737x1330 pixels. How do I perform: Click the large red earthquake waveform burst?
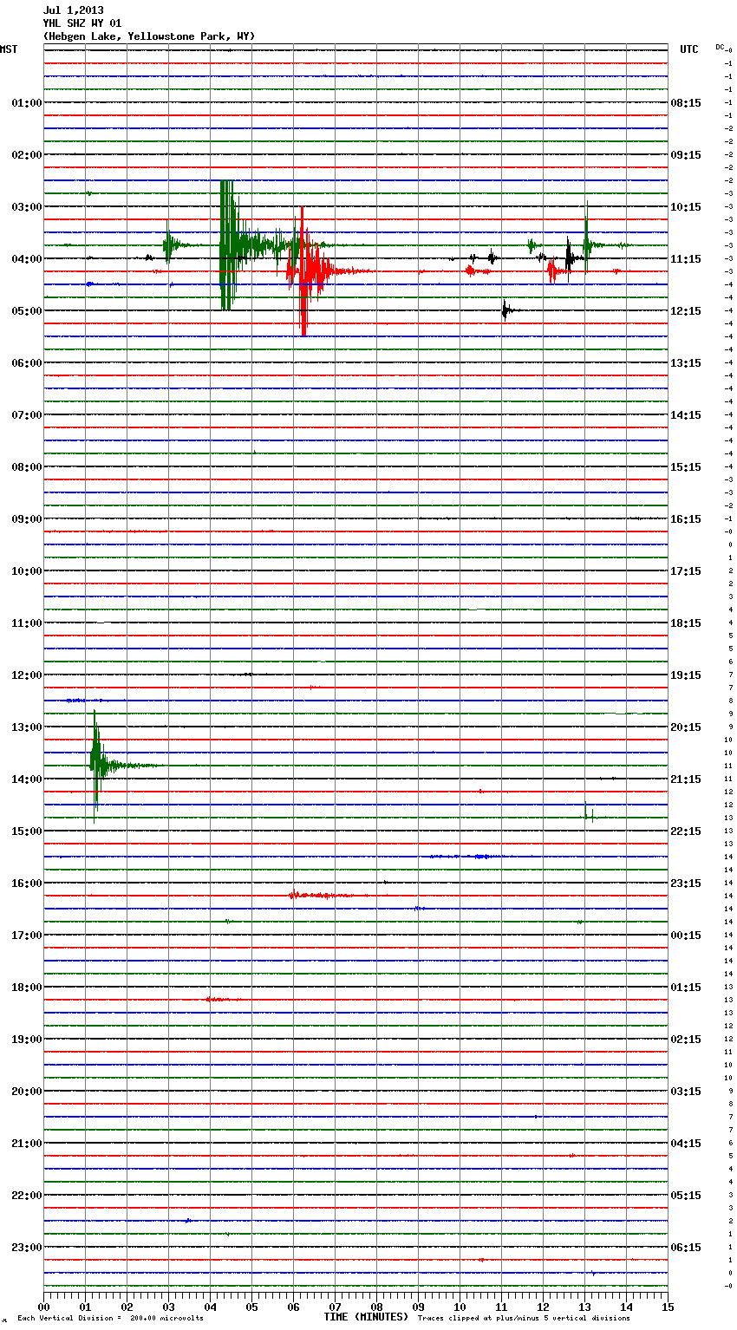tap(303, 271)
